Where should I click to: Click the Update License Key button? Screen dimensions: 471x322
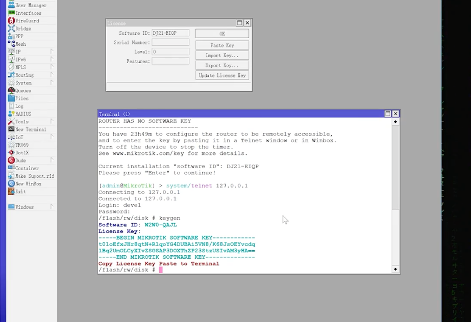click(x=222, y=75)
